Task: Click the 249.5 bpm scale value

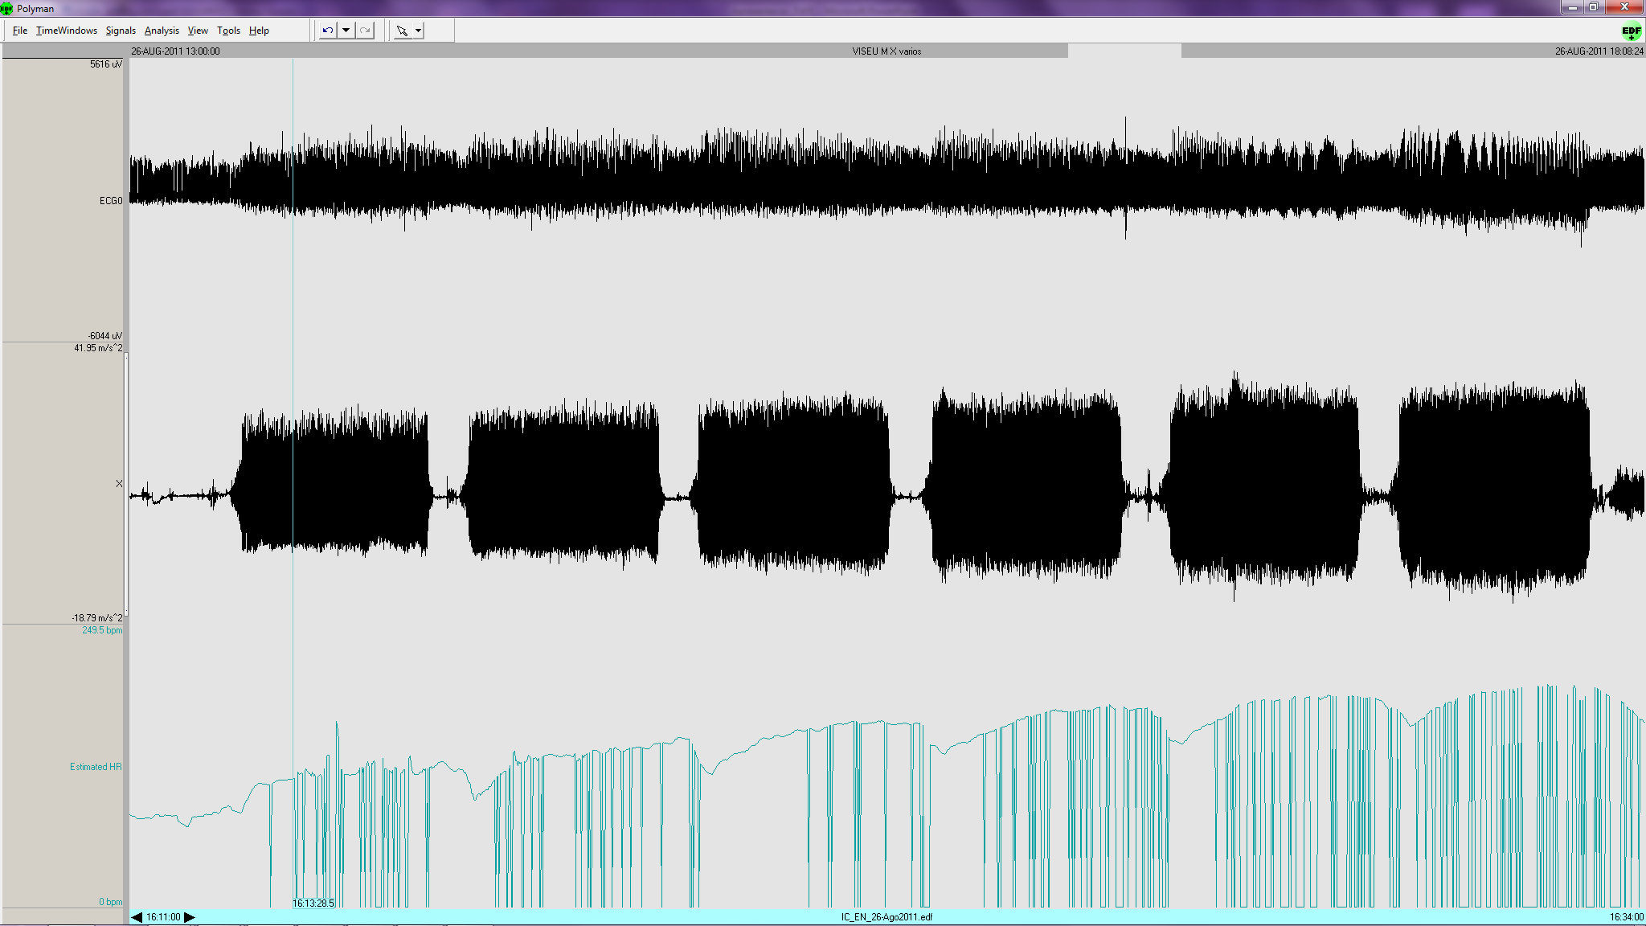Action: [102, 630]
